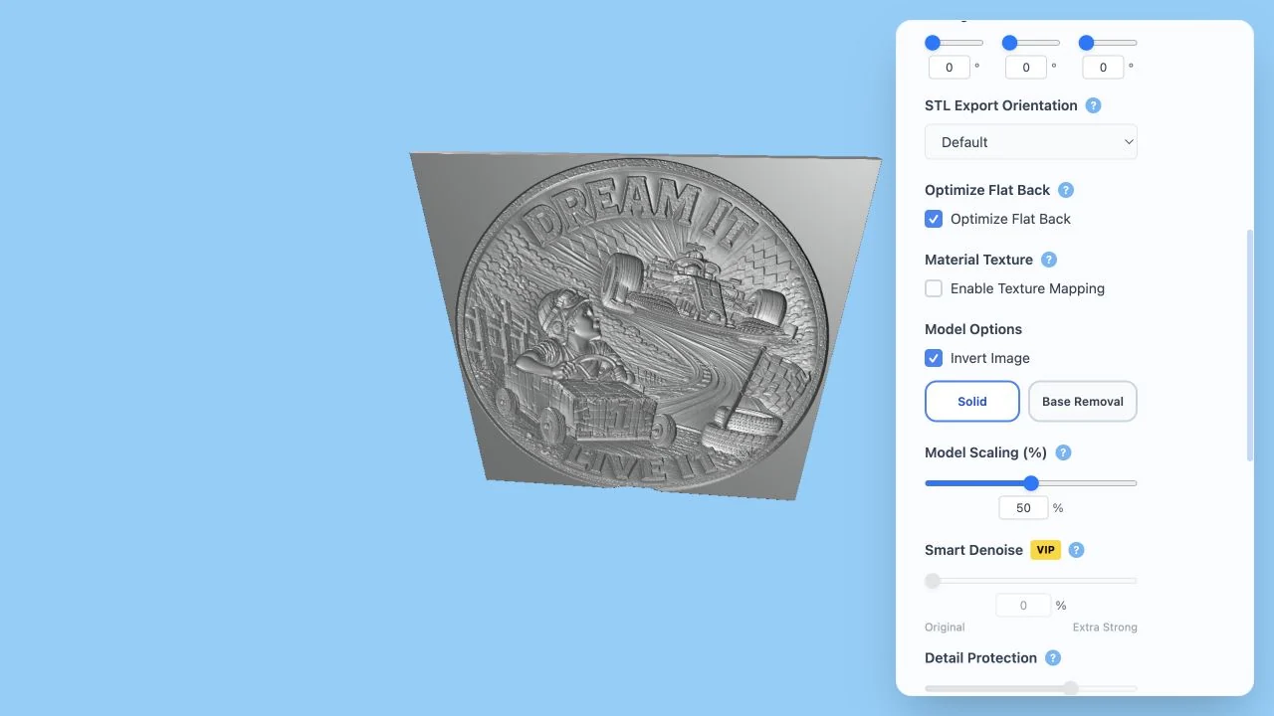Viewport: 1274px width, 716px height.
Task: Click the middle rotation angle slider
Action: point(1031,43)
